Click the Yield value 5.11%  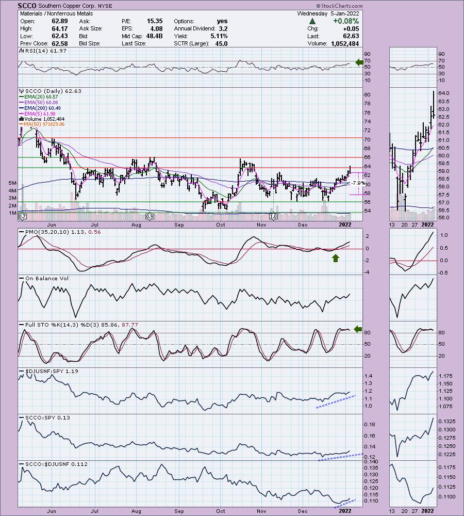(219, 36)
